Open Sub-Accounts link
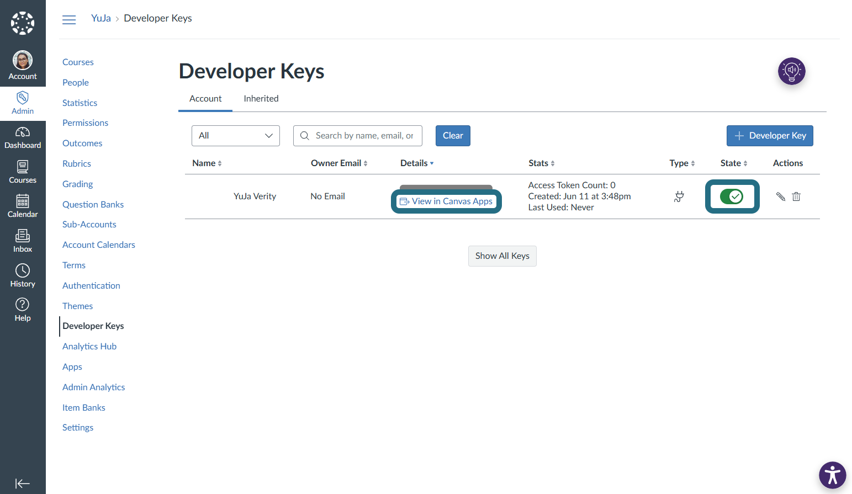The image size is (852, 494). [x=89, y=225]
